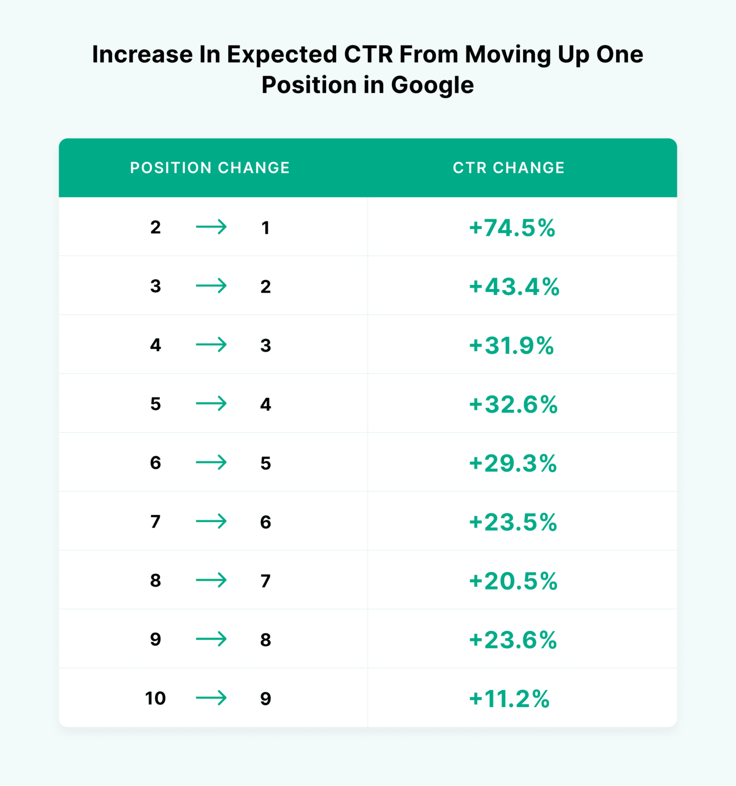This screenshot has height=786, width=736.
Task: Select the arrow between 10 and 9
Action: pyautogui.click(x=211, y=698)
